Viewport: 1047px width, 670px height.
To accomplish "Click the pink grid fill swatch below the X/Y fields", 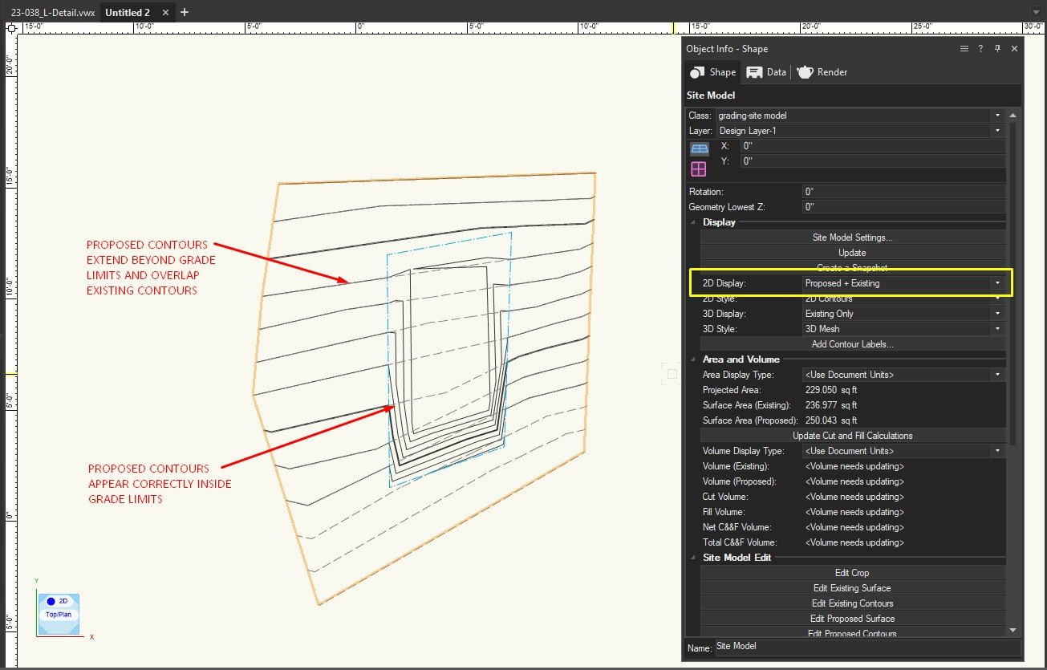I will click(699, 168).
